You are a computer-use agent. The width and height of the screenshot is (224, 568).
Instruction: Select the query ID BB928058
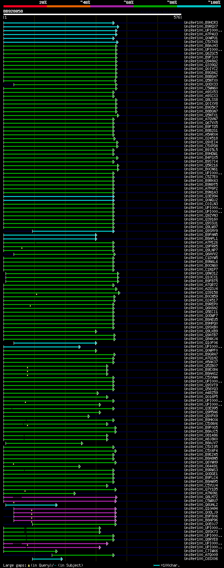coord(13,11)
